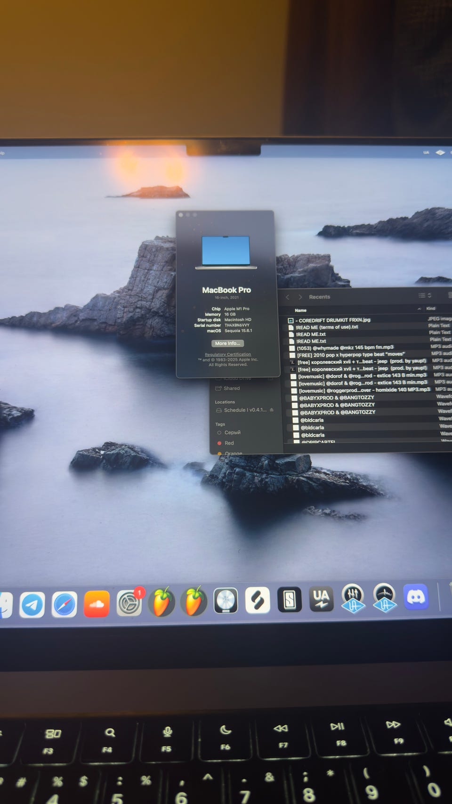Screen dimensions: 452x804
Task: Select the !READ ME (terms of use).txt file
Action: [327, 327]
